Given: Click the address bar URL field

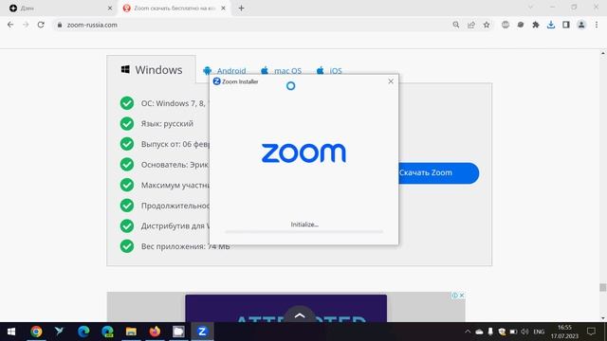Looking at the screenshot, I should tap(251, 25).
